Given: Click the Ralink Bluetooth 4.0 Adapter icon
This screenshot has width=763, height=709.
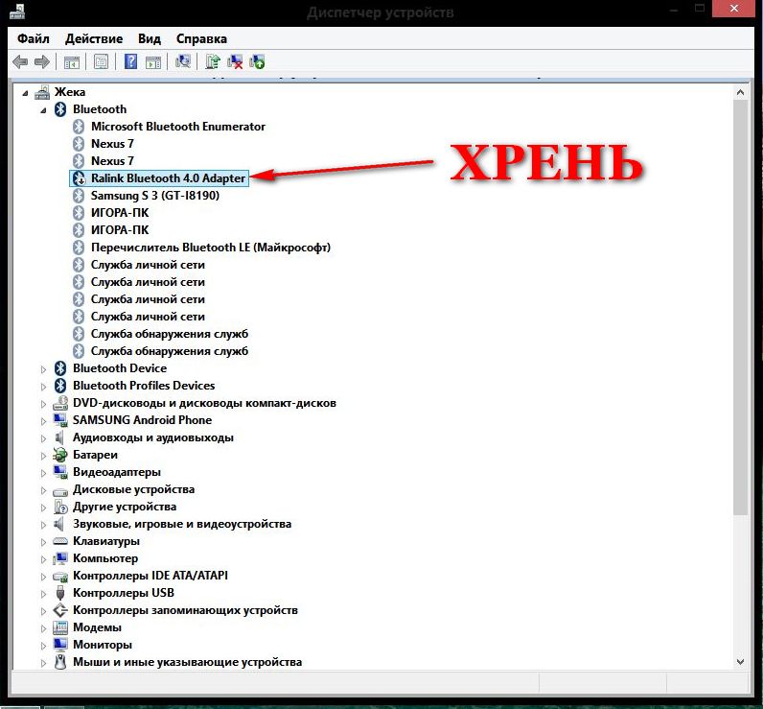Looking at the screenshot, I should pyautogui.click(x=79, y=178).
